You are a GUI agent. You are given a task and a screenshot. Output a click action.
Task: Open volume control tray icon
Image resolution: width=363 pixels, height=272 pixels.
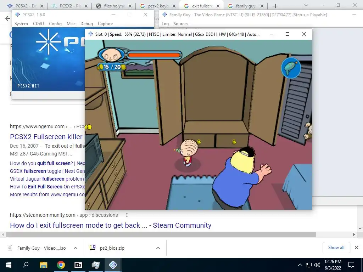(317, 265)
